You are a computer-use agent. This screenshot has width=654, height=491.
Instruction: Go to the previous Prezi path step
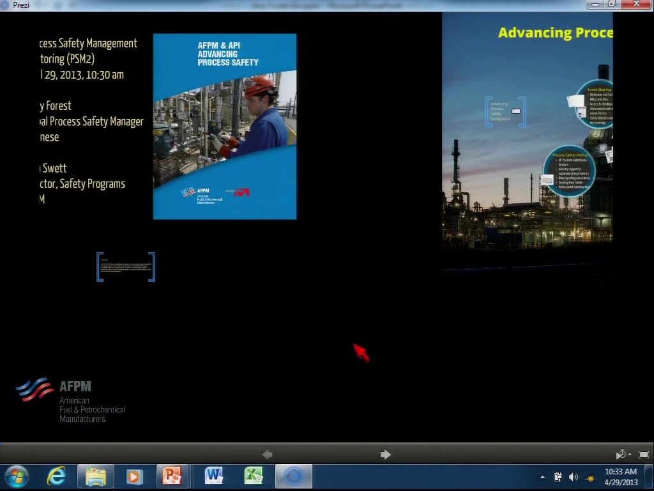[268, 455]
